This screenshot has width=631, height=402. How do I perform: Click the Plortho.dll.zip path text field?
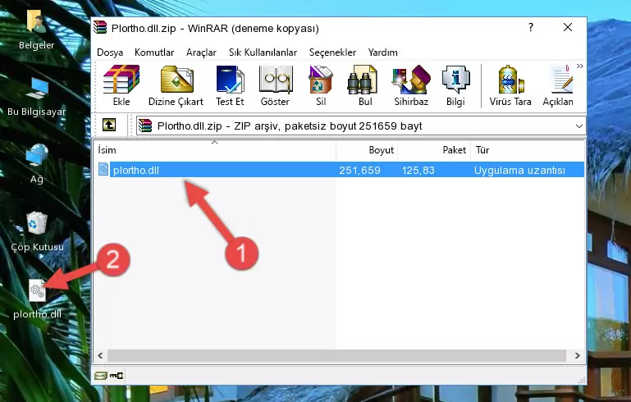click(x=360, y=126)
